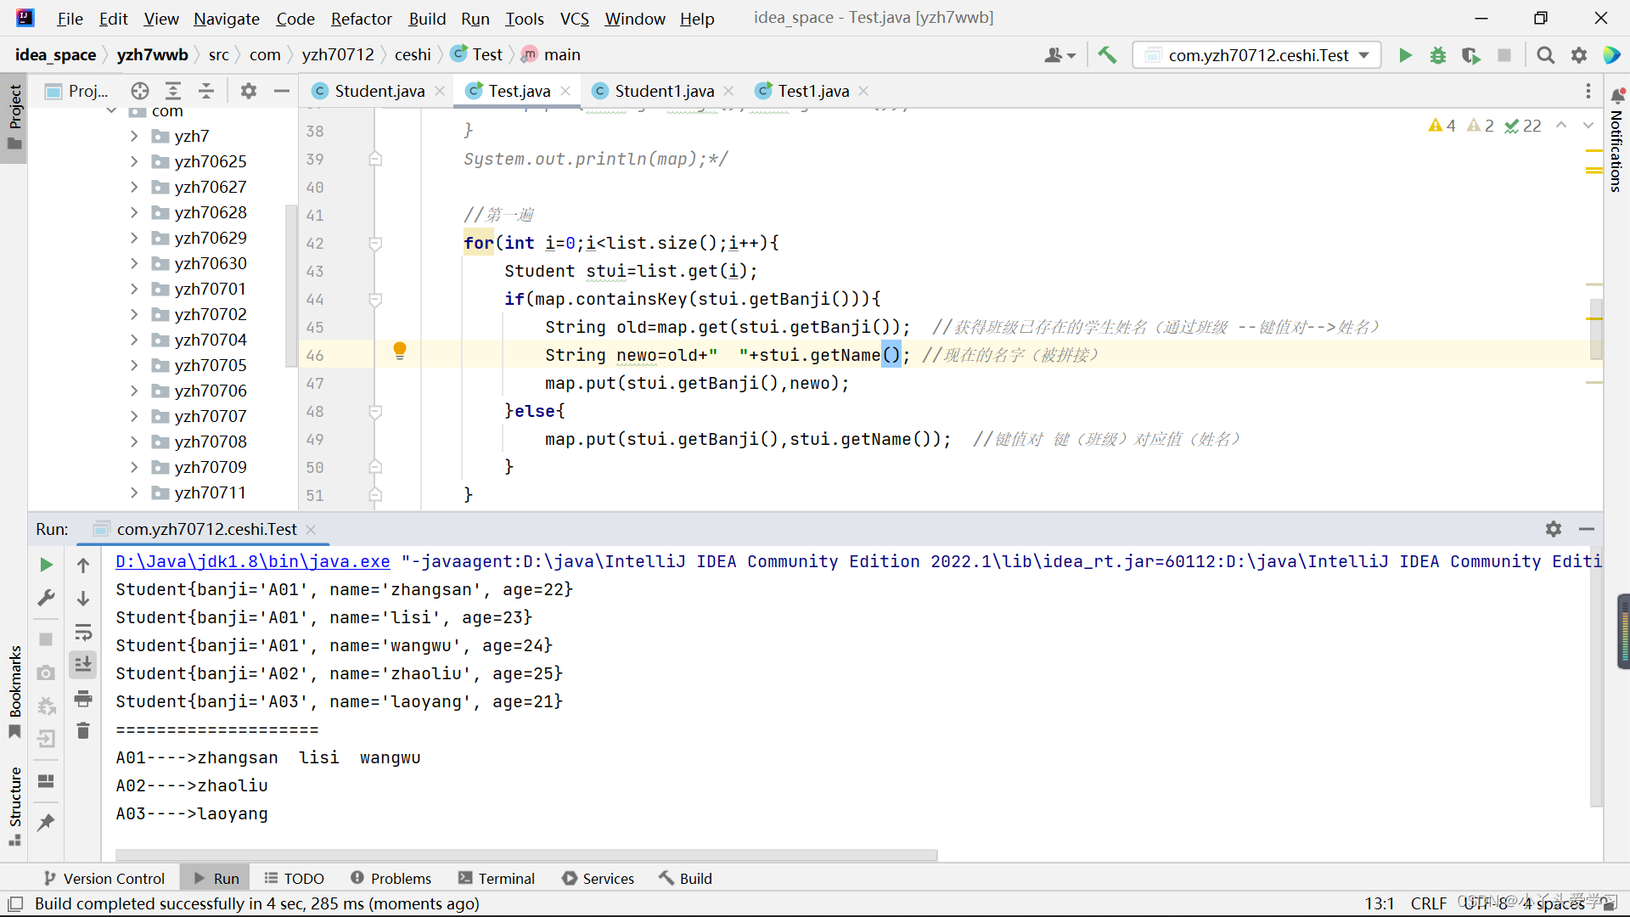Switch to Test1.java editor tab
The image size is (1630, 917).
pos(813,91)
